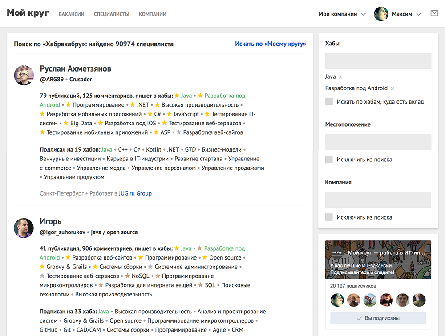The height and width of the screenshot is (336, 445).
Task: Remove the Разработка под Android filter
Action: 392,88
